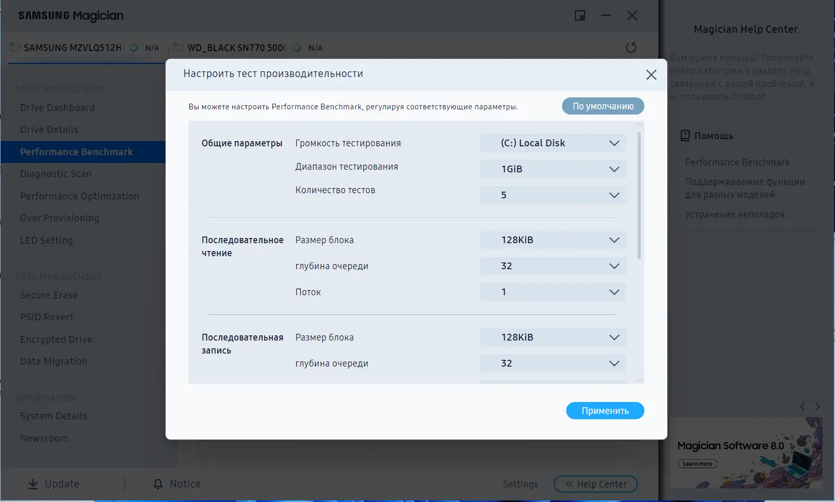The image size is (835, 502).
Task: Click the Update download icon
Action: coord(33,484)
